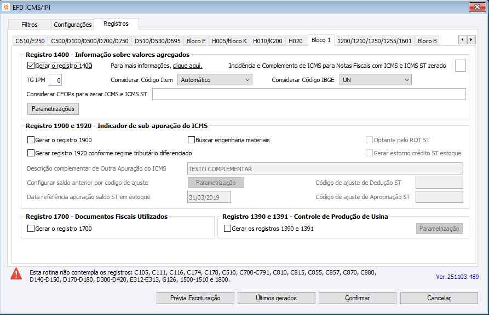This screenshot has height=315, width=489.
Task: Select the Bloco 1 sub-tab
Action: pos(321,40)
